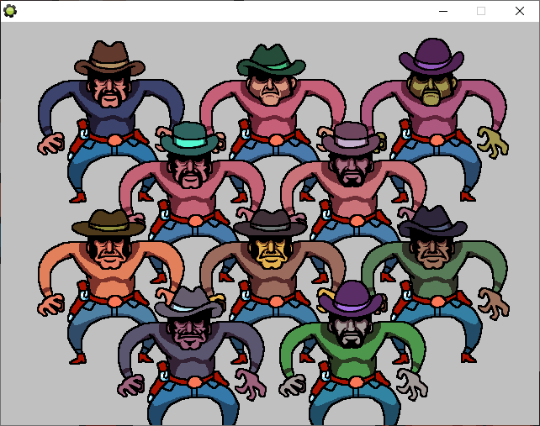Select cowboy with olive-brown hat and orange shirt

pyautogui.click(x=110, y=286)
